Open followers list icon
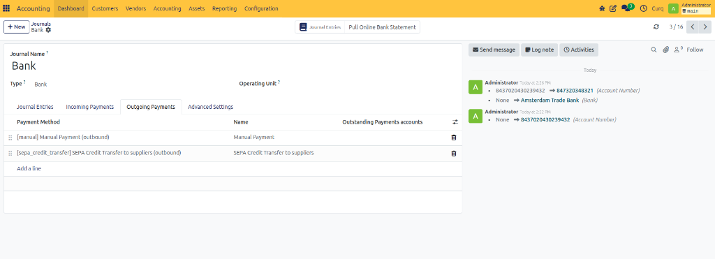This screenshot has height=259, width=715. pos(678,50)
